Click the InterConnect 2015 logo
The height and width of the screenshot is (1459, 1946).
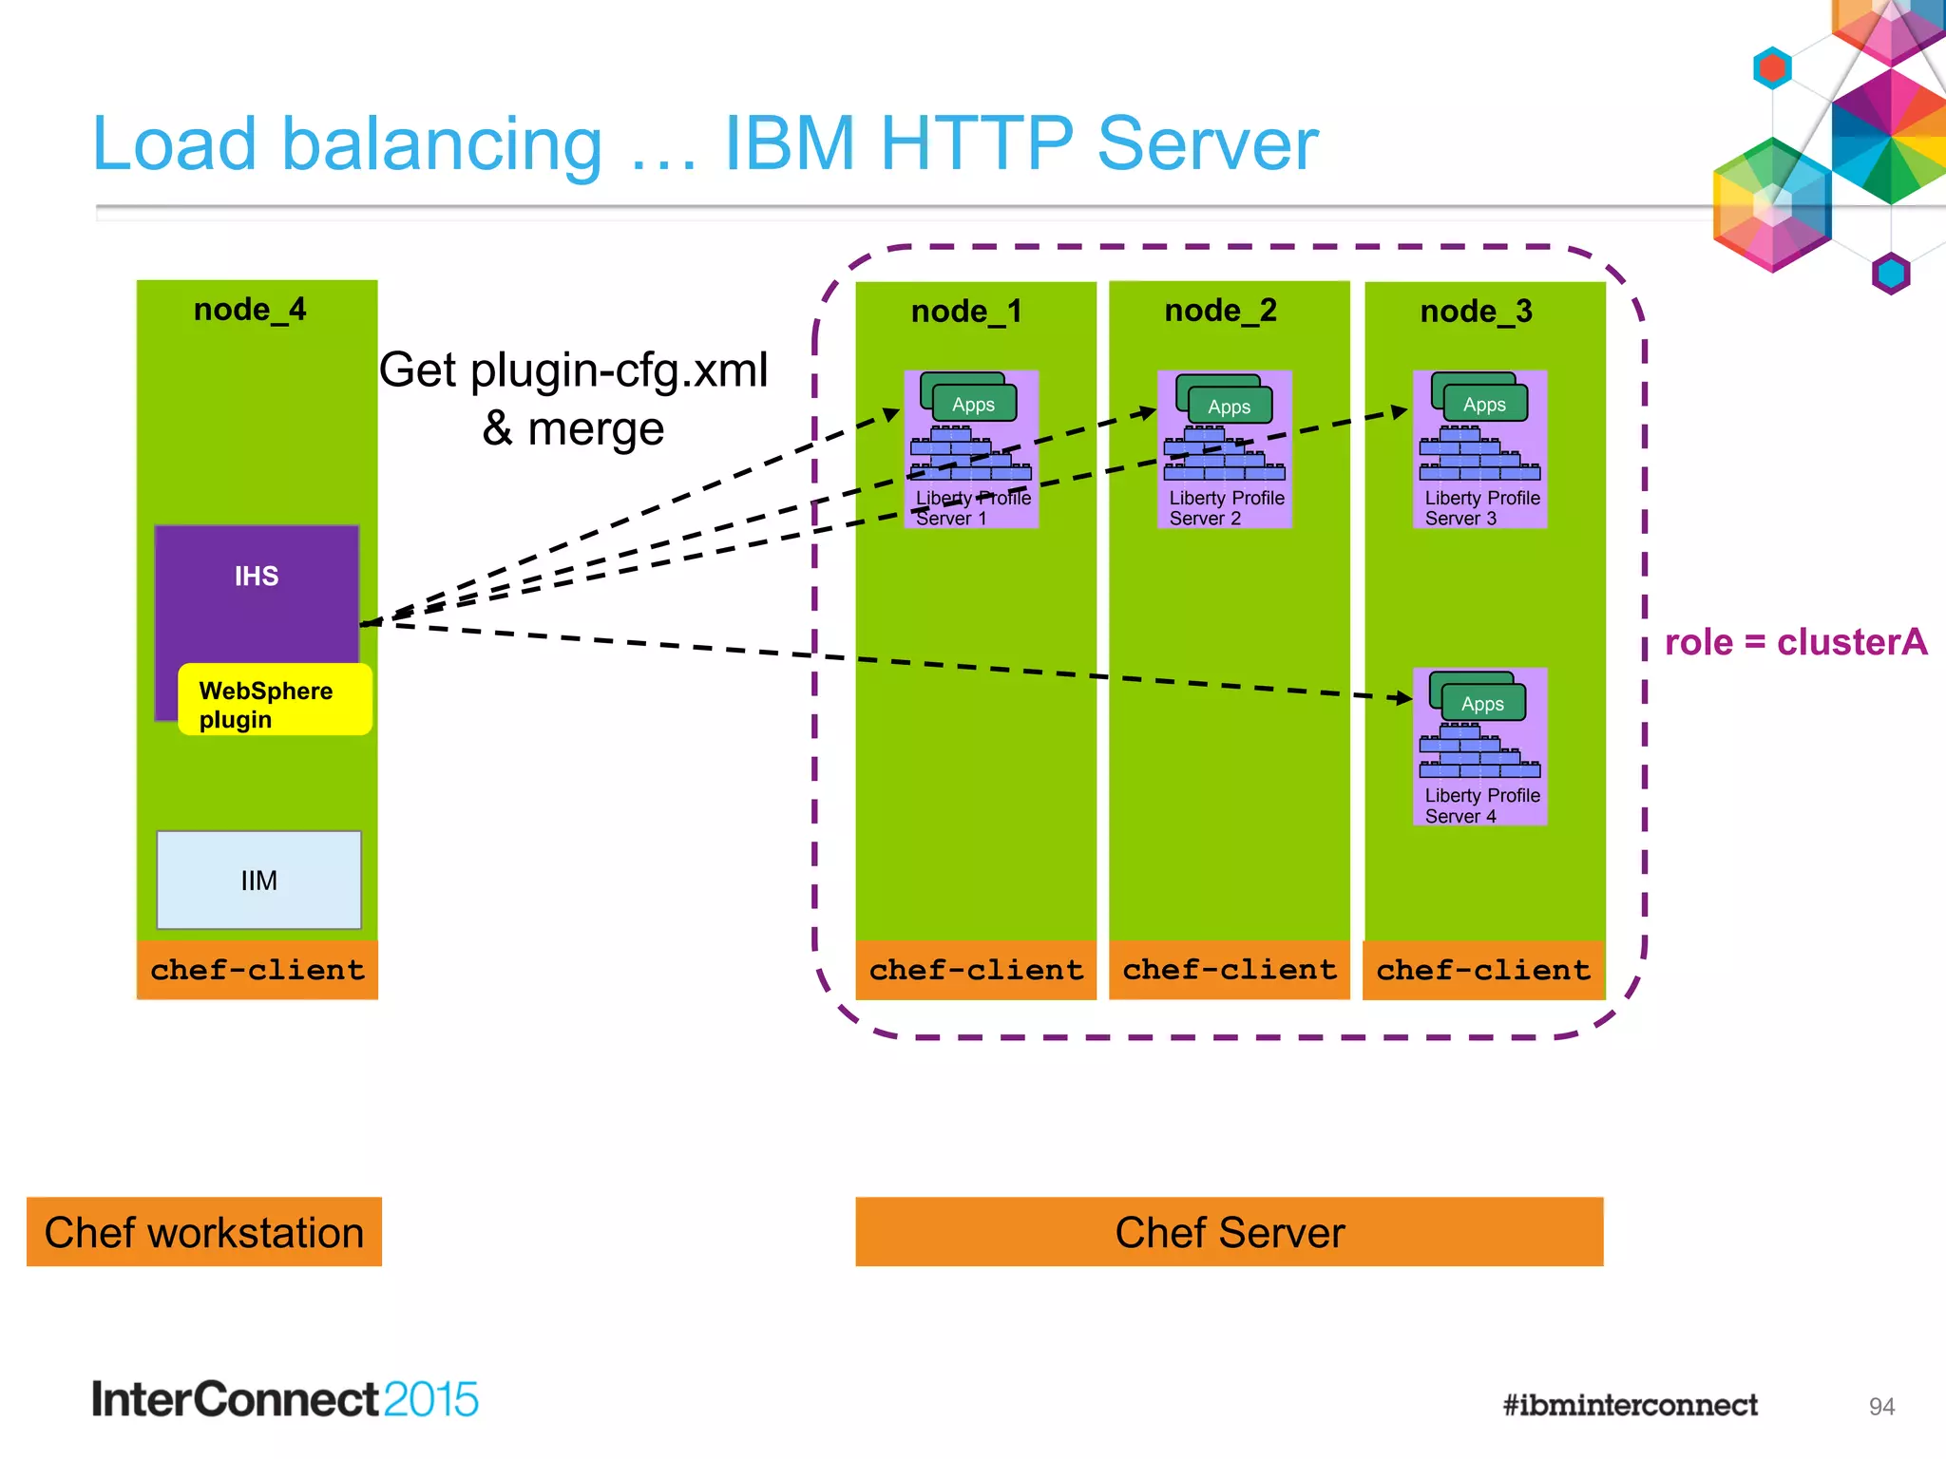click(284, 1399)
